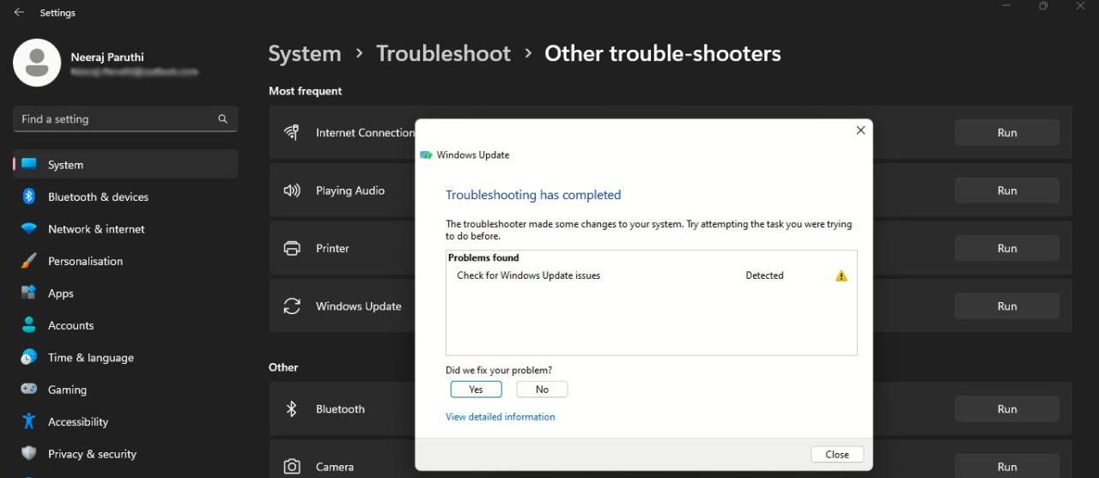Restore down the Settings window

(x=1043, y=6)
